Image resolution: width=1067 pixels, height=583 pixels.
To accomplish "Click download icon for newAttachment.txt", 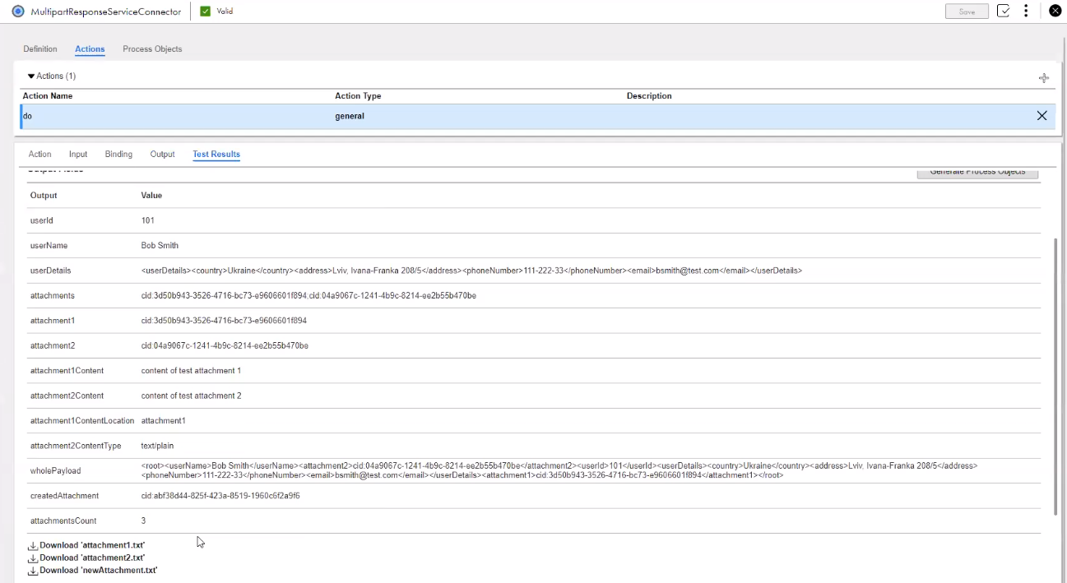I will [x=33, y=571].
